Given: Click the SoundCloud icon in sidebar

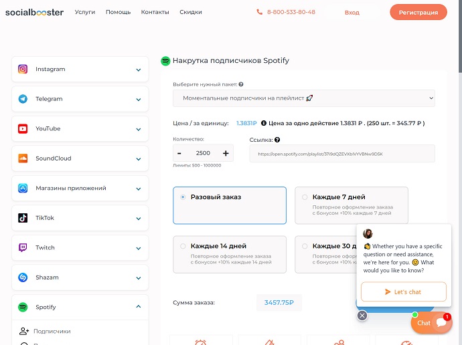Looking at the screenshot, I should tap(23, 158).
